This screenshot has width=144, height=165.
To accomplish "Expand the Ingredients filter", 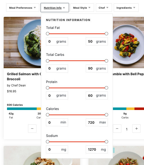I will (126, 8).
